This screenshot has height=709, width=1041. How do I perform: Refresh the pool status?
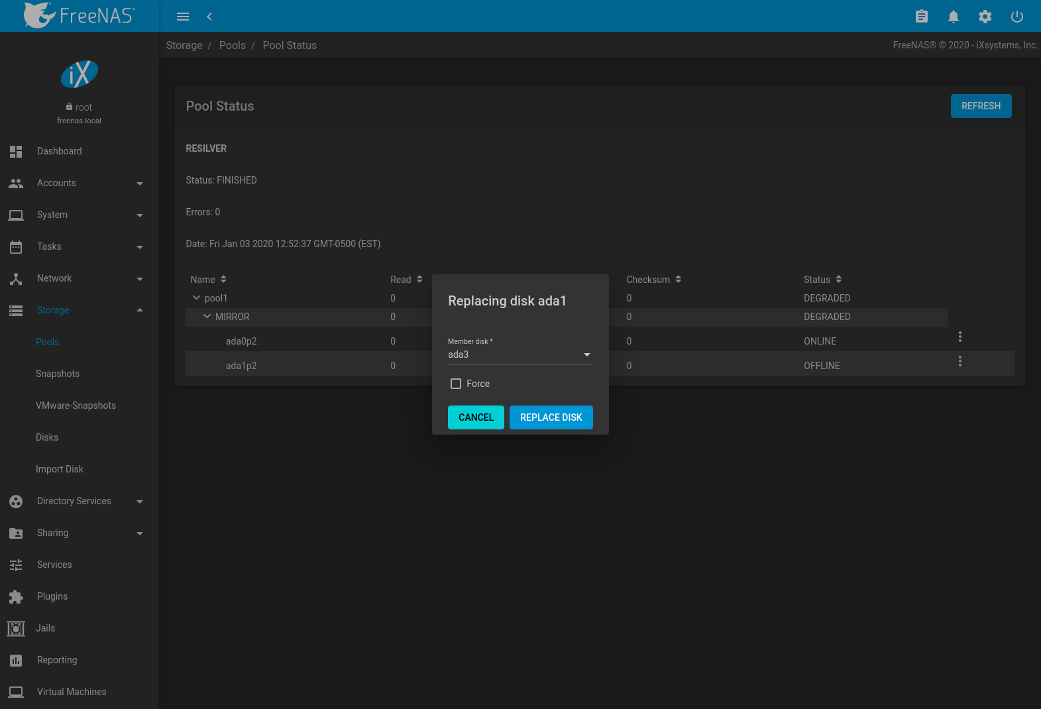point(981,106)
